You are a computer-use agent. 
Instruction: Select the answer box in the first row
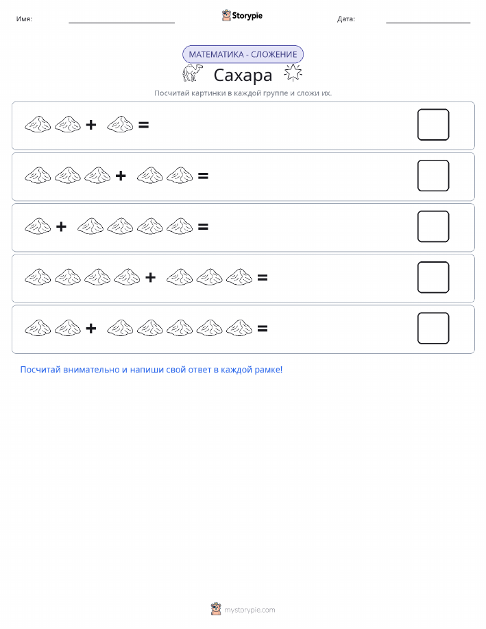(x=433, y=125)
